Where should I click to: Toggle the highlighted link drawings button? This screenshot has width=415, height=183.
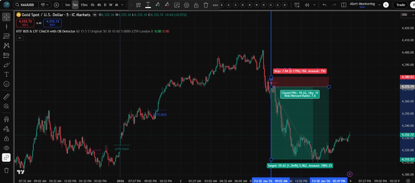(6, 157)
